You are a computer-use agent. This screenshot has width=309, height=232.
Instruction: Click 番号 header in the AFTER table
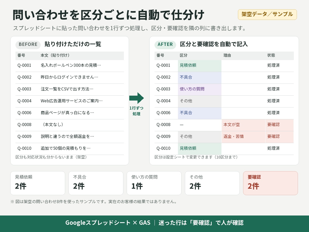click(160, 55)
